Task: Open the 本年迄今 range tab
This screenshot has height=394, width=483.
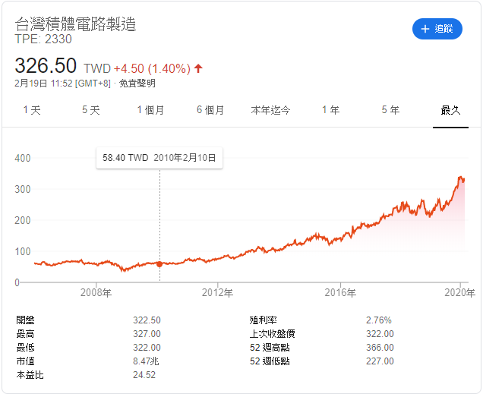Action: (x=270, y=110)
